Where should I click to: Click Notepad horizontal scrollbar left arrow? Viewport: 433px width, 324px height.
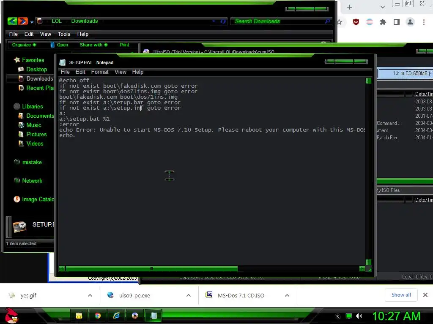click(x=62, y=269)
